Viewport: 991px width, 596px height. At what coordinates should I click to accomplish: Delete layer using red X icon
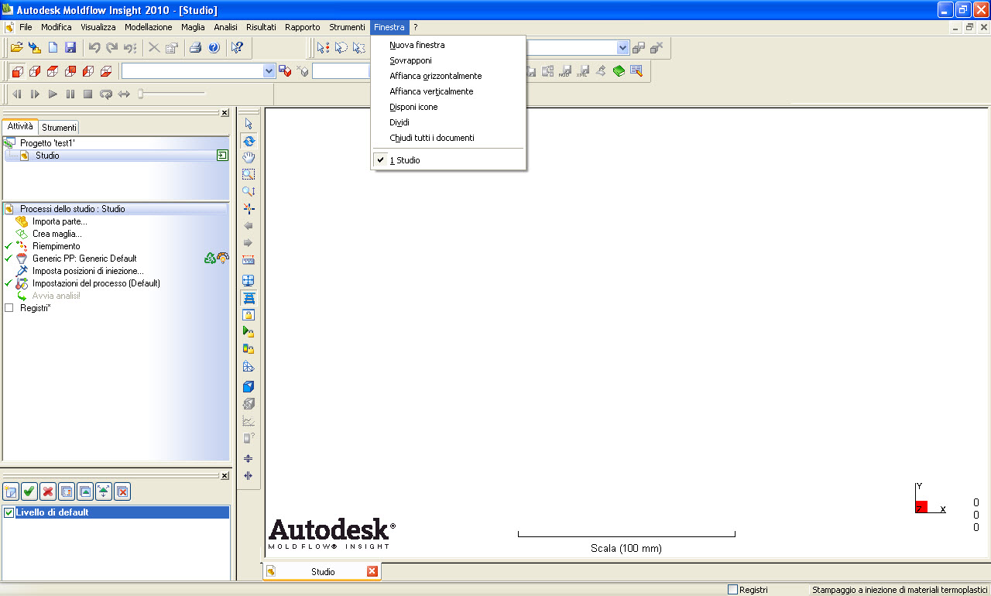coord(48,491)
